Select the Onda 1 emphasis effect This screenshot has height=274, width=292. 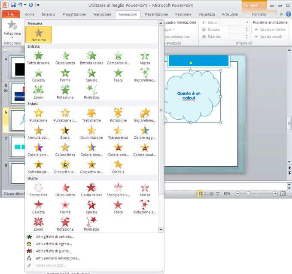click(118, 167)
